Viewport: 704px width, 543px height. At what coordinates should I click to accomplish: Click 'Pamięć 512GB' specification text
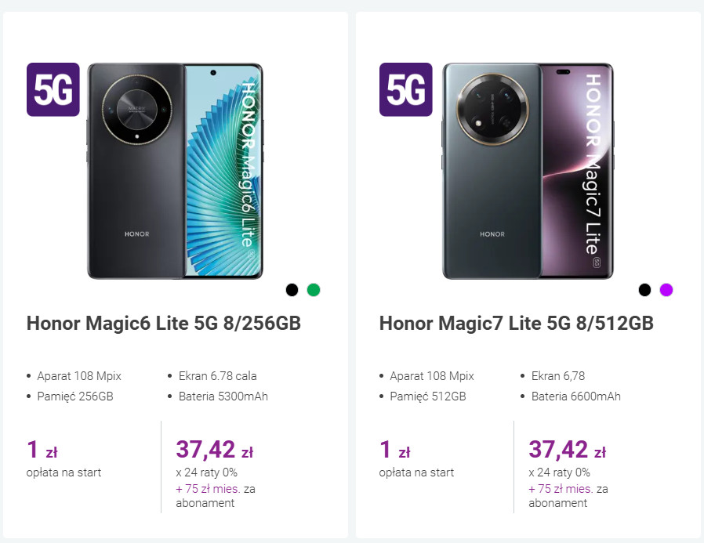[x=427, y=396]
